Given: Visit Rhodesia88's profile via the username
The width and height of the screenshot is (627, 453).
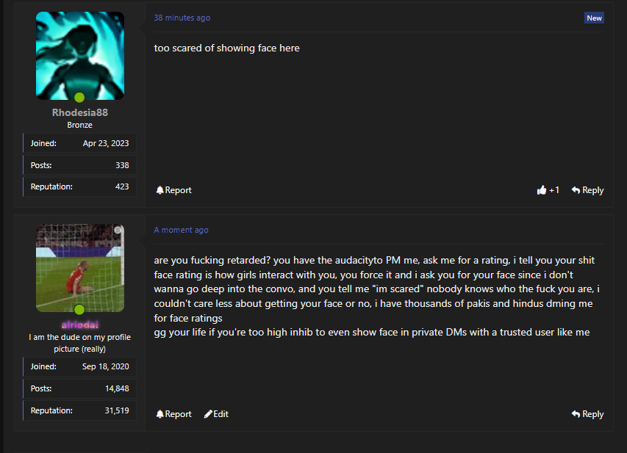Looking at the screenshot, I should point(80,112).
